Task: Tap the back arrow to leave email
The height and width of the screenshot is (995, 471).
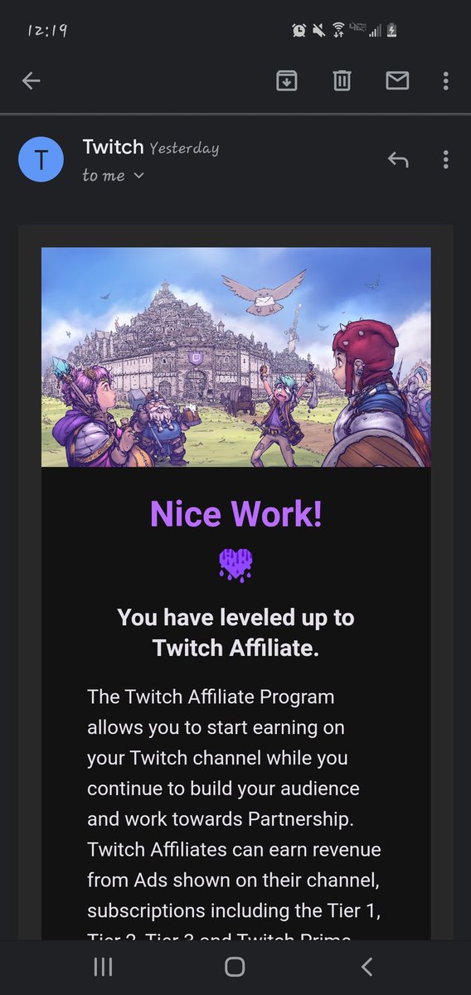Action: tap(31, 80)
